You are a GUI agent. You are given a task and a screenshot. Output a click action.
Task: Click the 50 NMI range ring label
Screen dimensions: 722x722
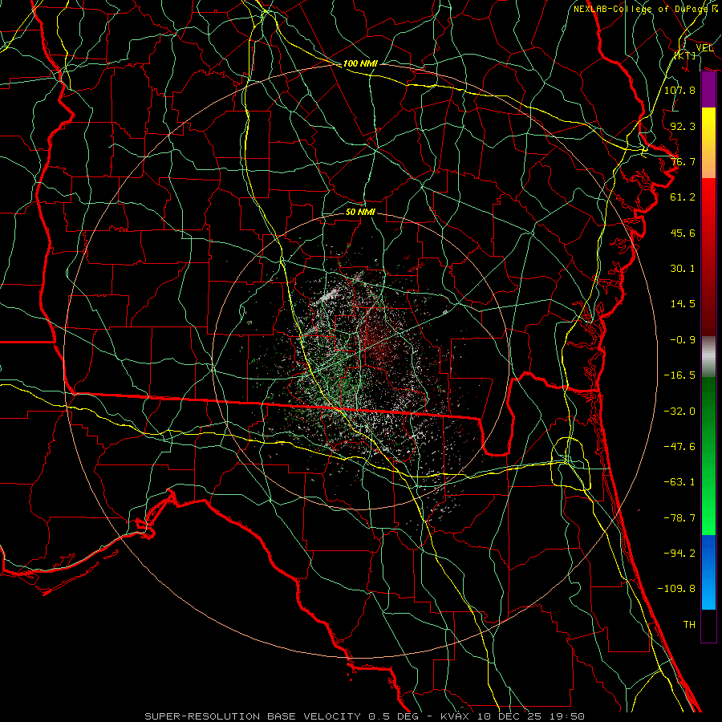360,212
